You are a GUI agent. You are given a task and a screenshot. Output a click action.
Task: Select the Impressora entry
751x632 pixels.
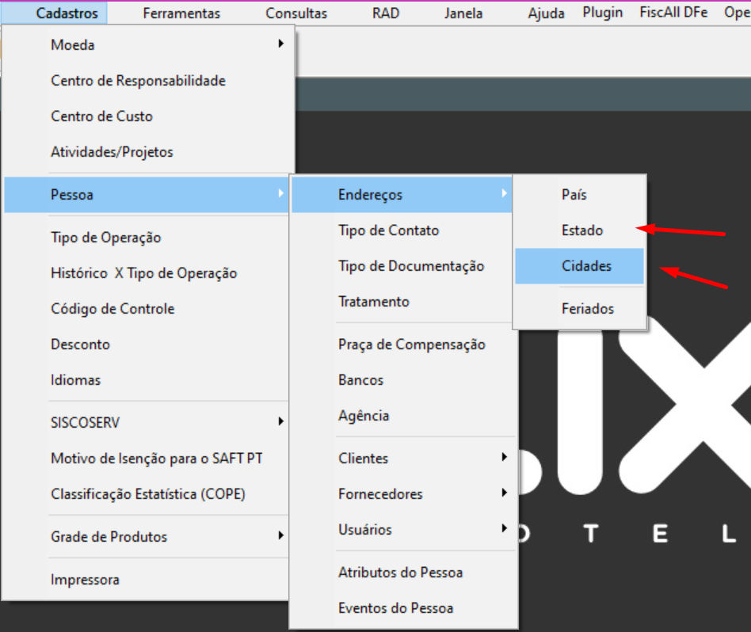click(x=147, y=580)
